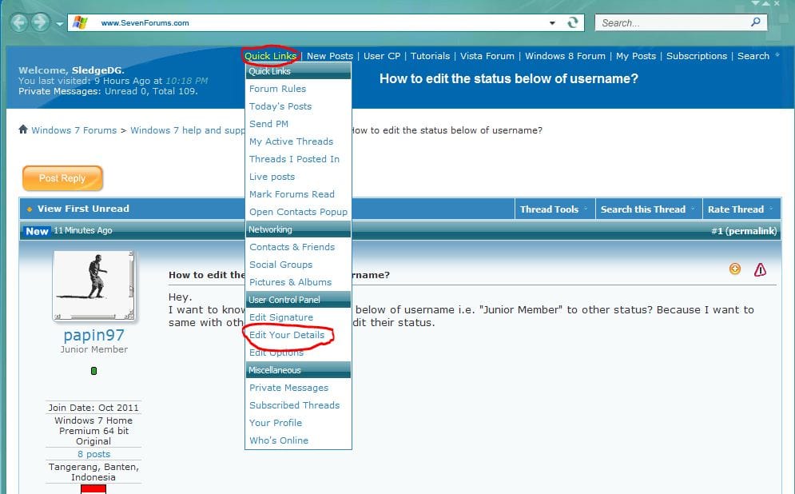Open the Tutorials link
This screenshot has height=494, width=795.
430,56
